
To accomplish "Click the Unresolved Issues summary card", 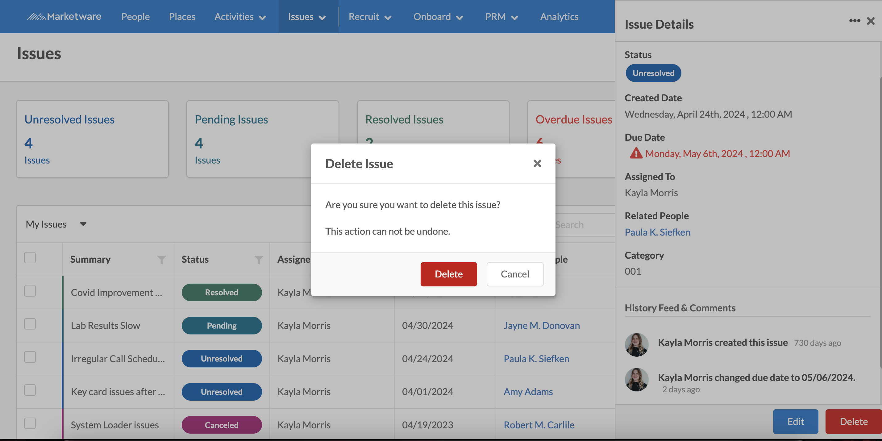I will [x=93, y=139].
